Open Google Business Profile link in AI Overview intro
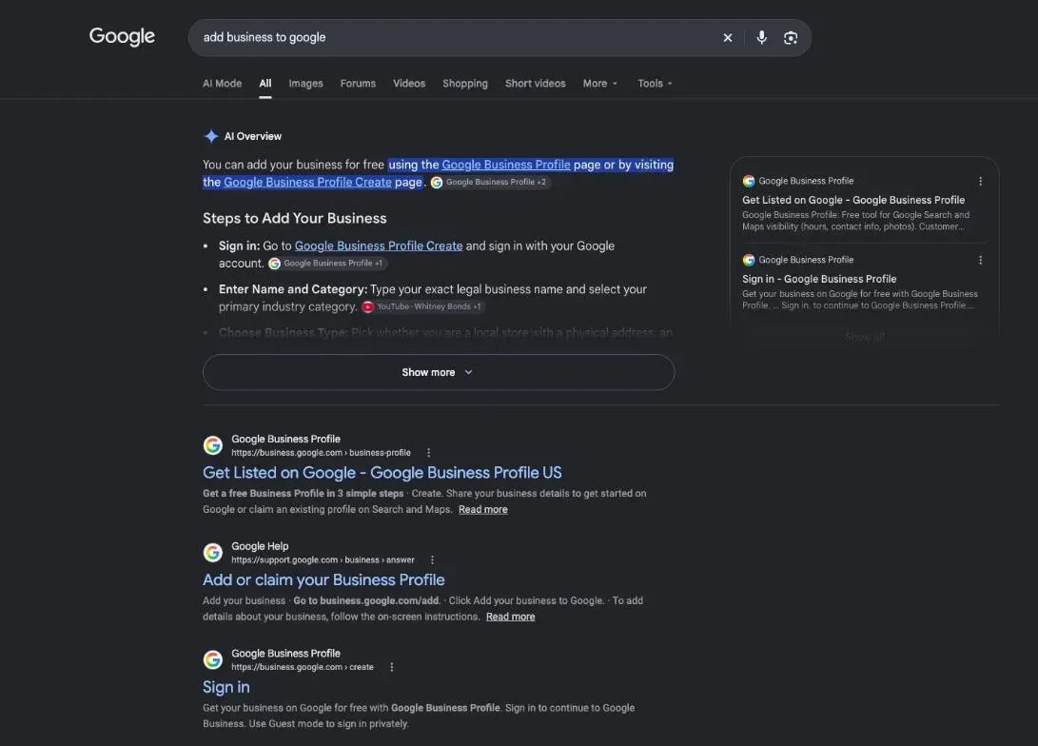This screenshot has height=746, width=1038. point(506,165)
